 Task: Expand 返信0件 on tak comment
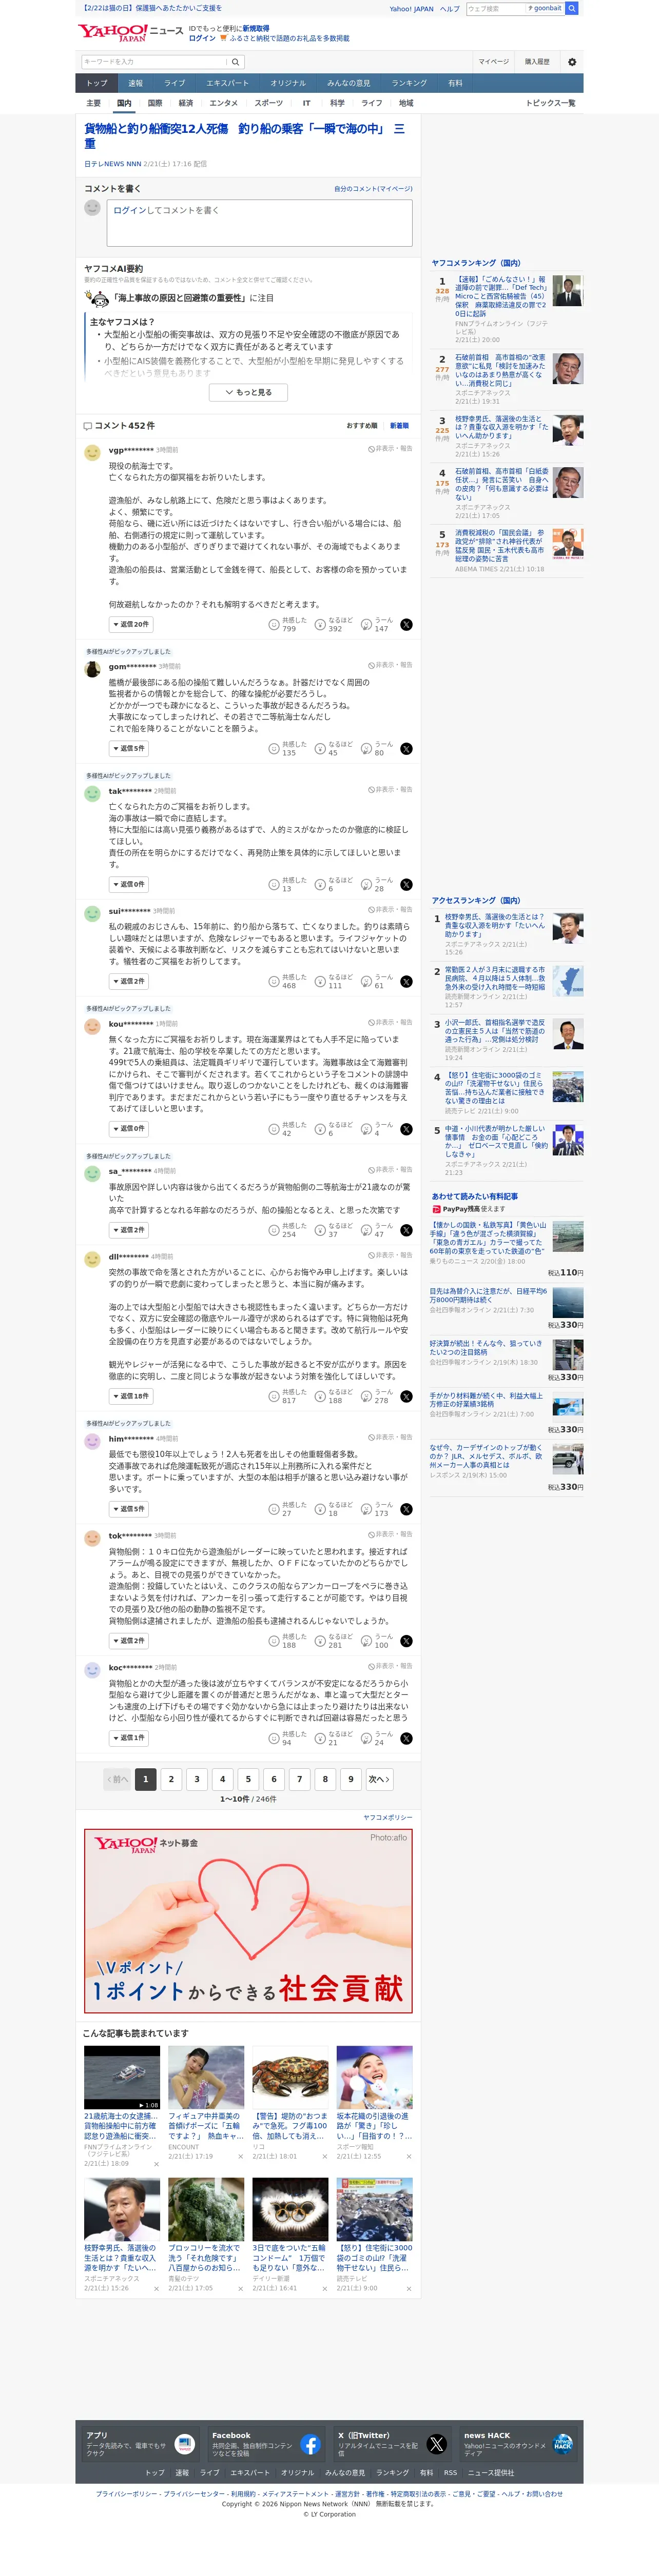(129, 884)
